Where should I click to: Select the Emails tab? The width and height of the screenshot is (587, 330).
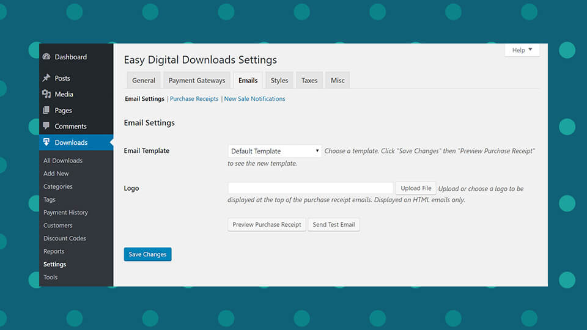248,81
